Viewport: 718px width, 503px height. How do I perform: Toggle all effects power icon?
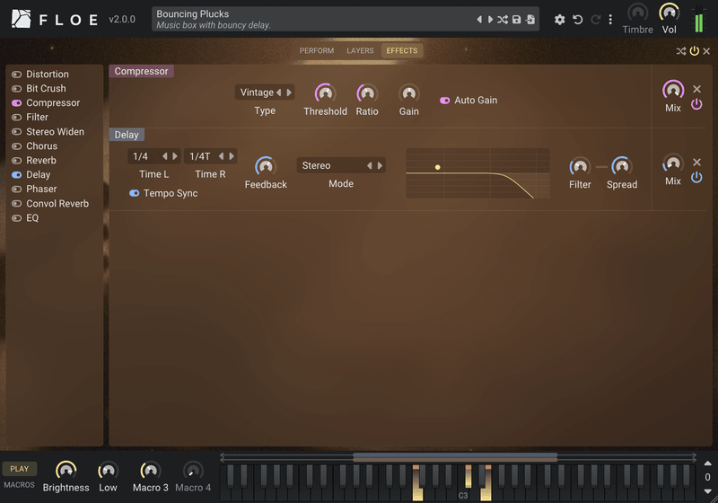694,51
